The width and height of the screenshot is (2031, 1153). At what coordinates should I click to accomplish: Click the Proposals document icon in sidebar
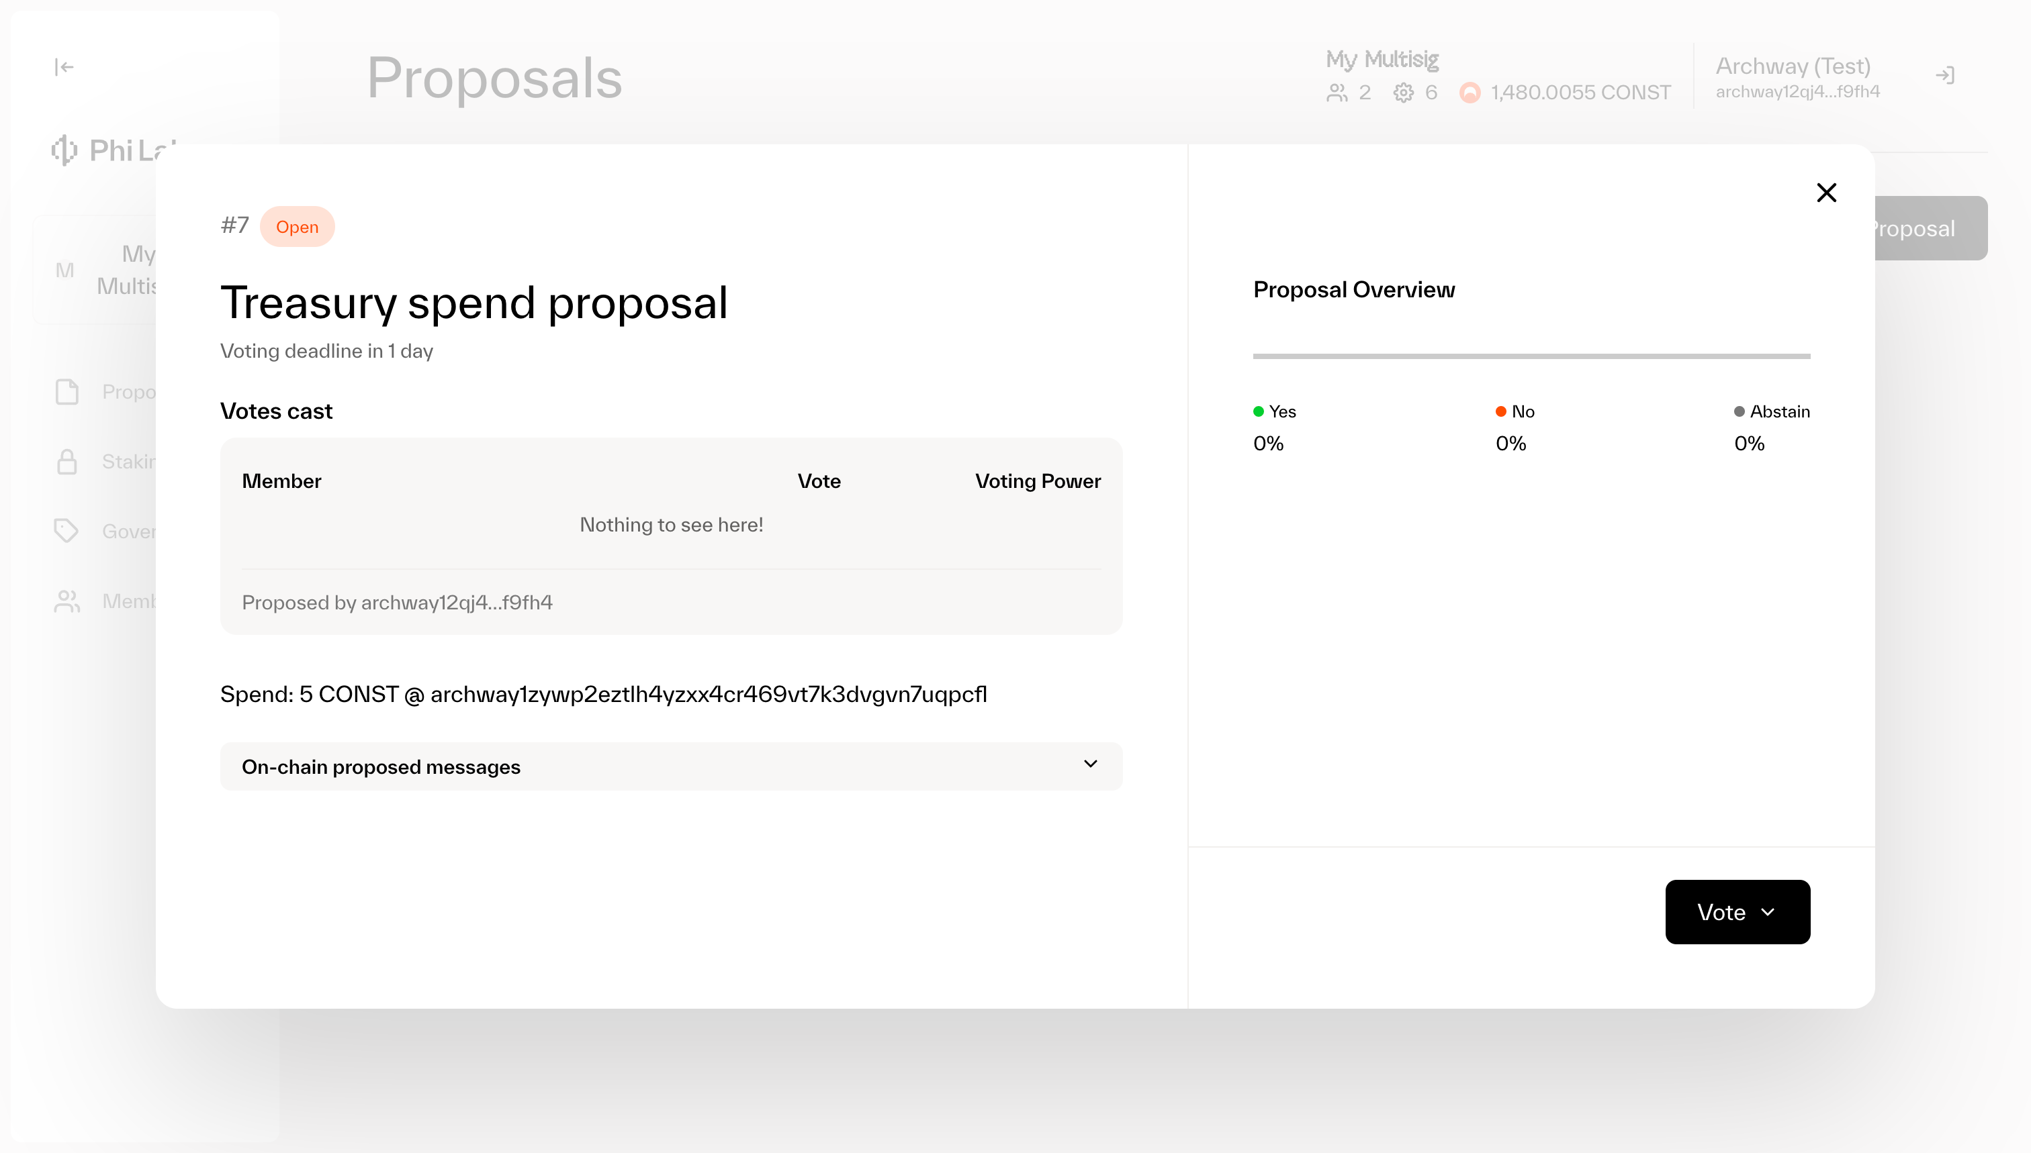pos(67,392)
